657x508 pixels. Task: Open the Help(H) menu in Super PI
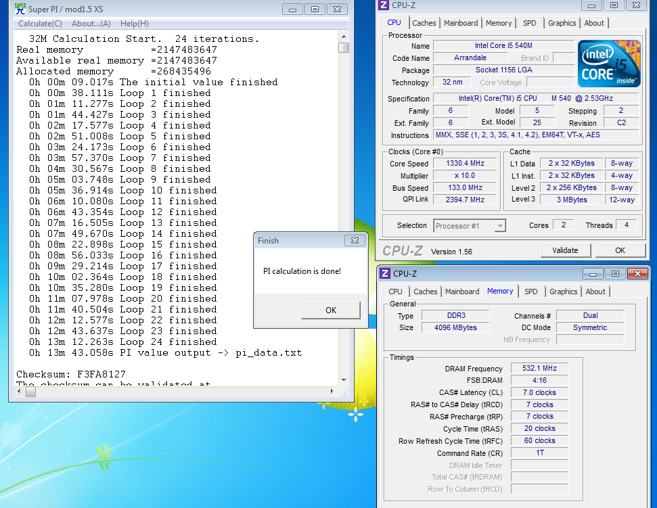135,24
